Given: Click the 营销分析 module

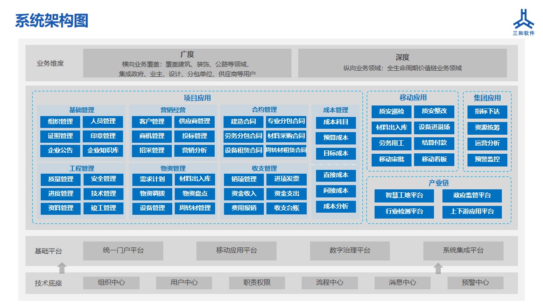Looking at the screenshot, I should [x=194, y=150].
